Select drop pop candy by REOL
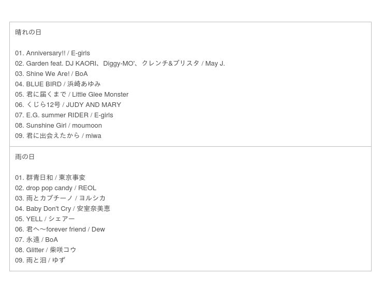383x292 pixels. pos(56,188)
